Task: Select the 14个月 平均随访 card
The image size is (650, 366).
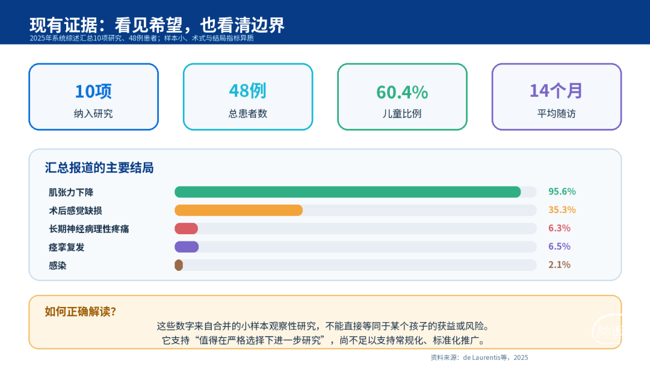Action: pos(556,96)
